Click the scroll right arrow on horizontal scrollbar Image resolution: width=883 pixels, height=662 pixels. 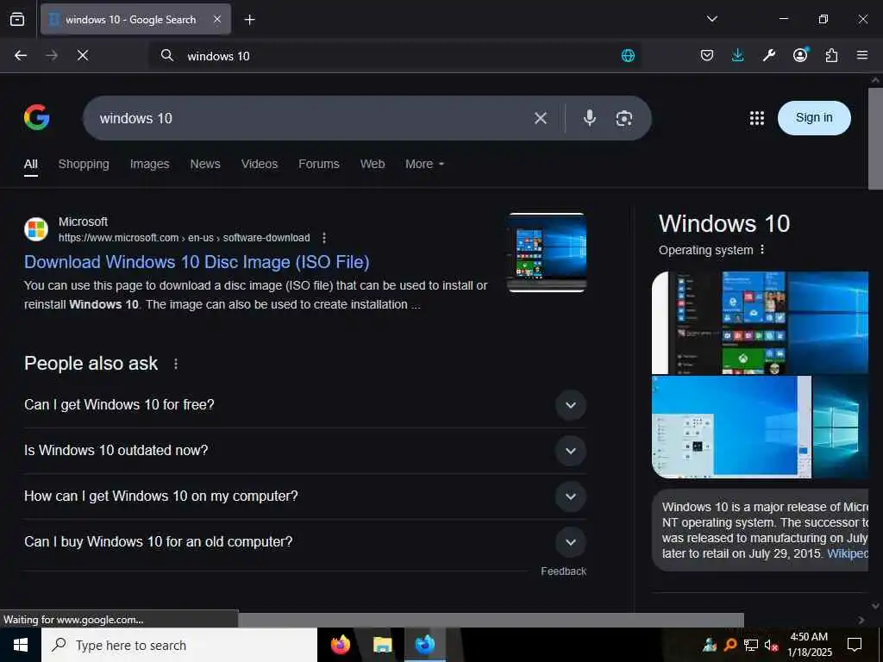861,620
